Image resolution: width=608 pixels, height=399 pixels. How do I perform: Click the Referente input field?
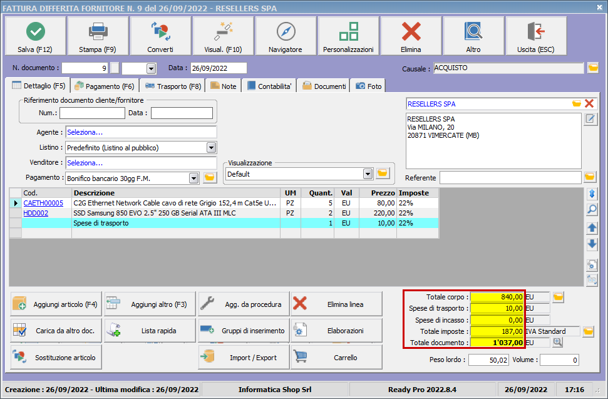coord(511,178)
